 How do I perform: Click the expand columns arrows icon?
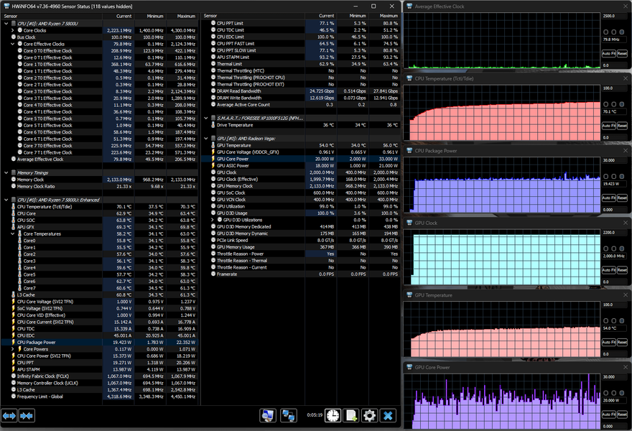[x=9, y=415]
